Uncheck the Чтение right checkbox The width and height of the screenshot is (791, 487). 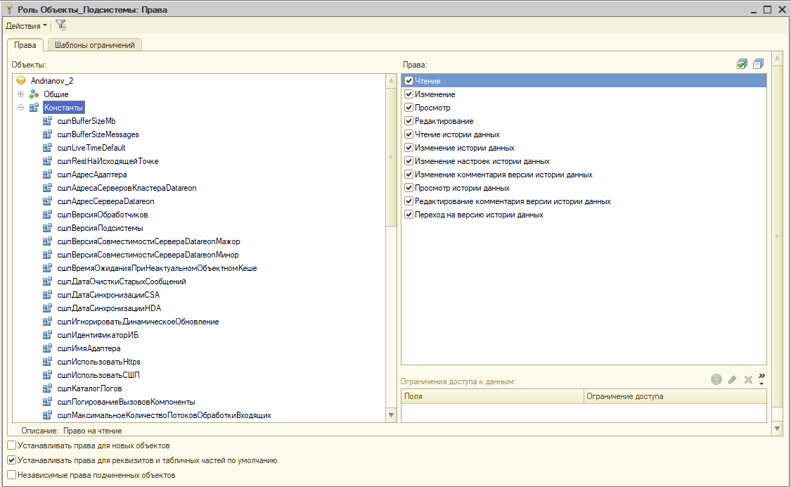tap(409, 81)
